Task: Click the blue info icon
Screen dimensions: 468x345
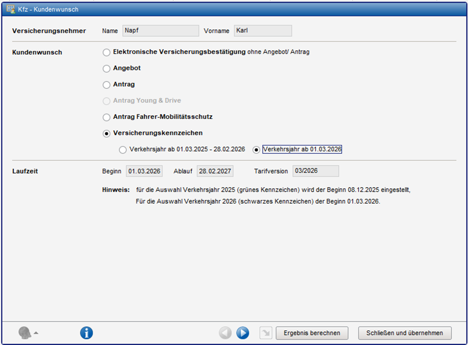Action: pyautogui.click(x=87, y=333)
